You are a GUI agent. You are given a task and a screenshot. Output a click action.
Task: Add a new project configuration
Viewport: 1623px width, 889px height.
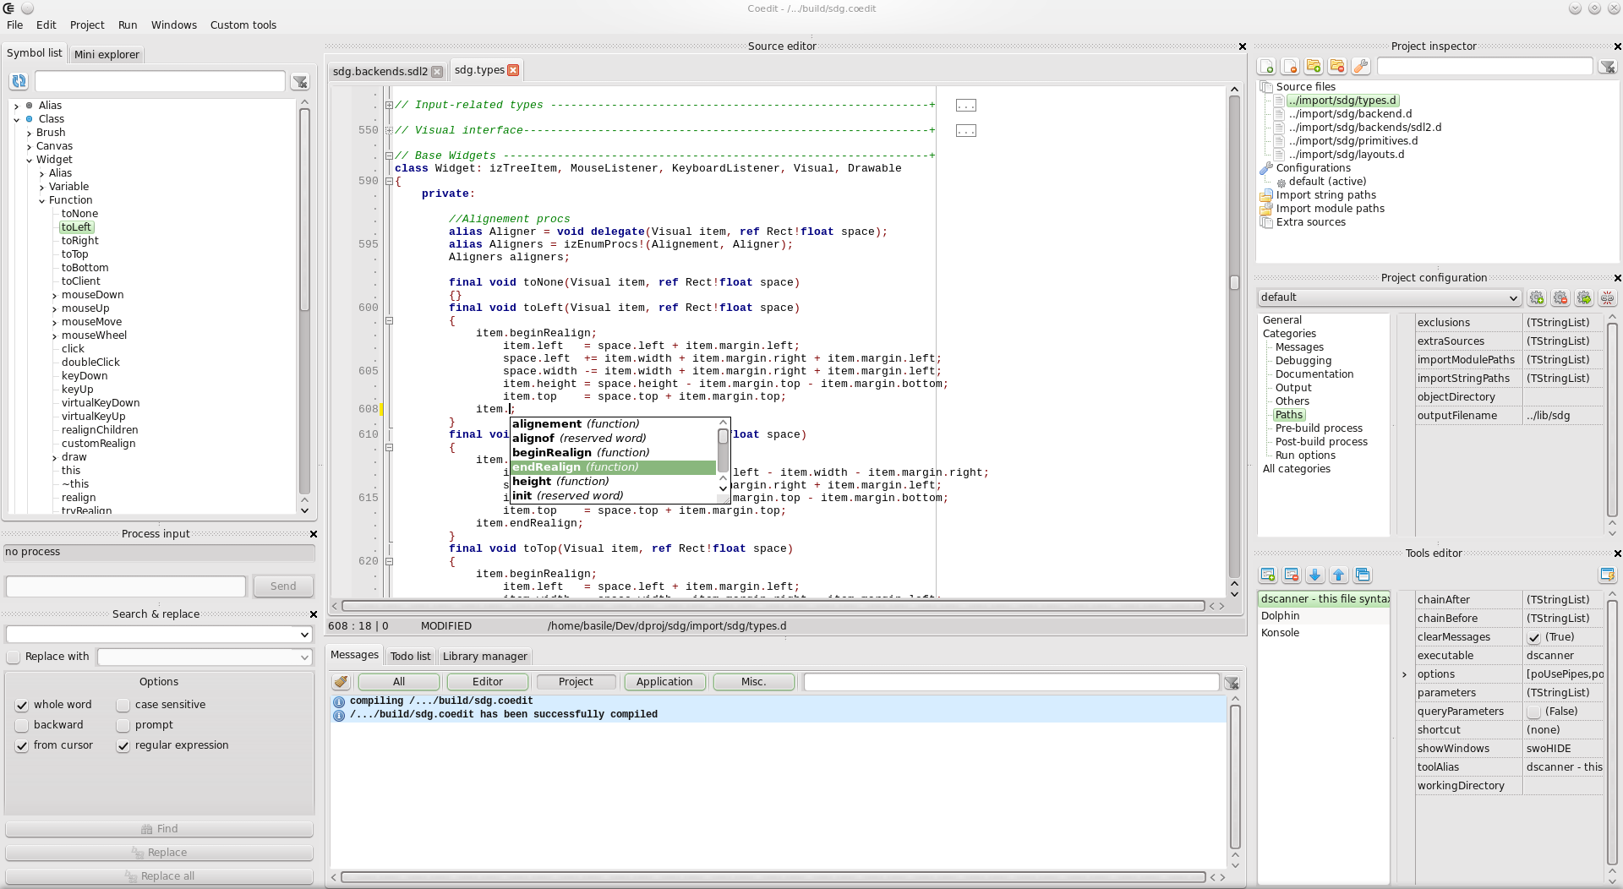tap(1537, 298)
